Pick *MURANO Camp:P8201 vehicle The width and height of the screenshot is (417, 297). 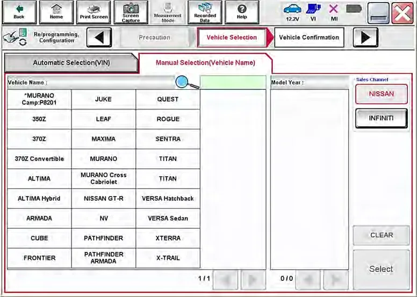(39, 99)
